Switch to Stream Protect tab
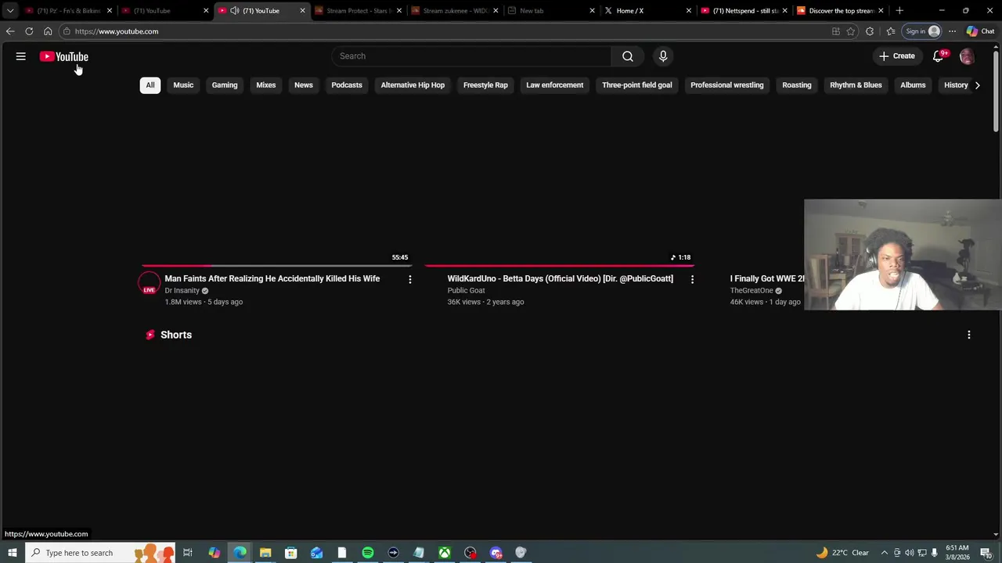Screen dimensions: 1002x563 pyautogui.click(x=359, y=11)
